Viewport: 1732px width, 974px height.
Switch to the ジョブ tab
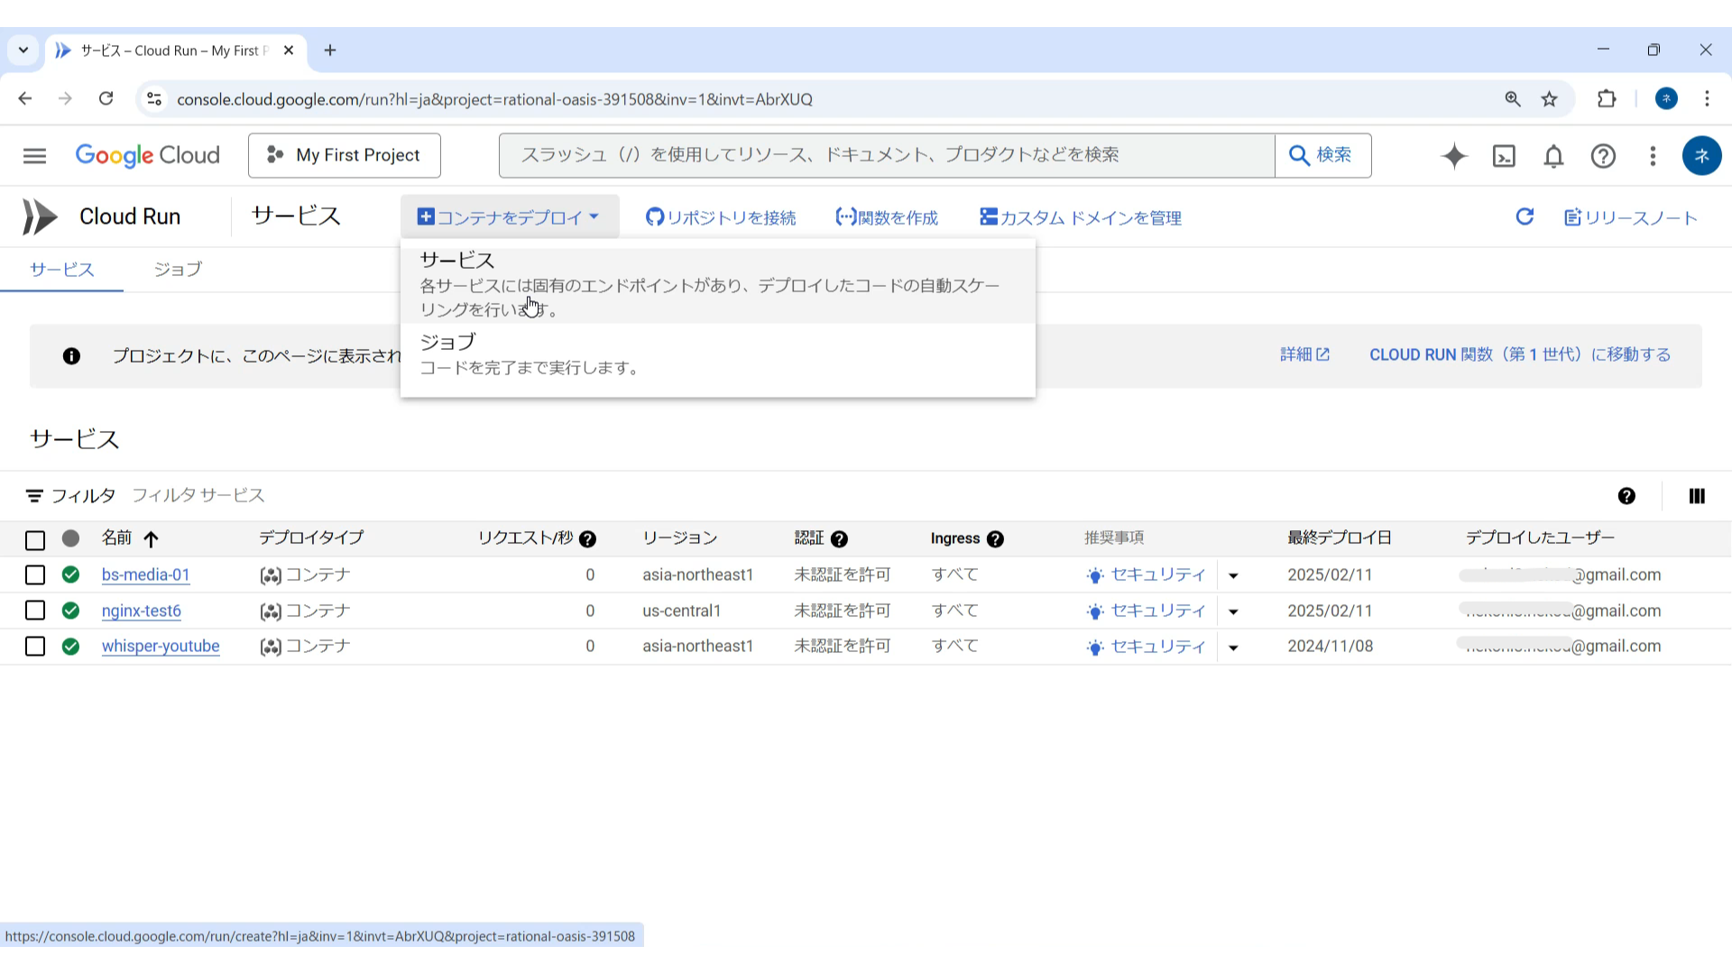[178, 270]
